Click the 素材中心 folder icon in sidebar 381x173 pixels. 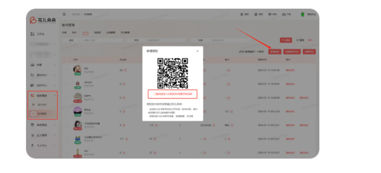[x=32, y=75]
